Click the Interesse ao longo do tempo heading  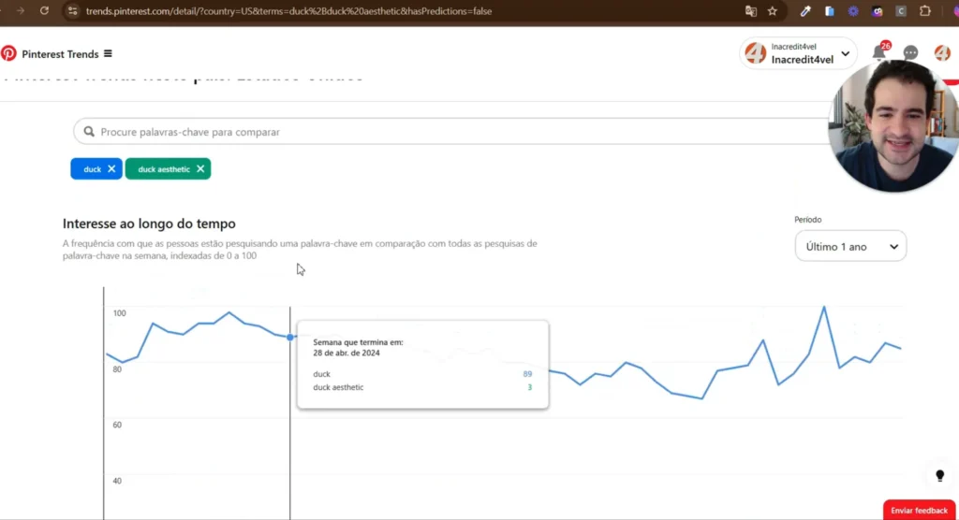tap(149, 224)
